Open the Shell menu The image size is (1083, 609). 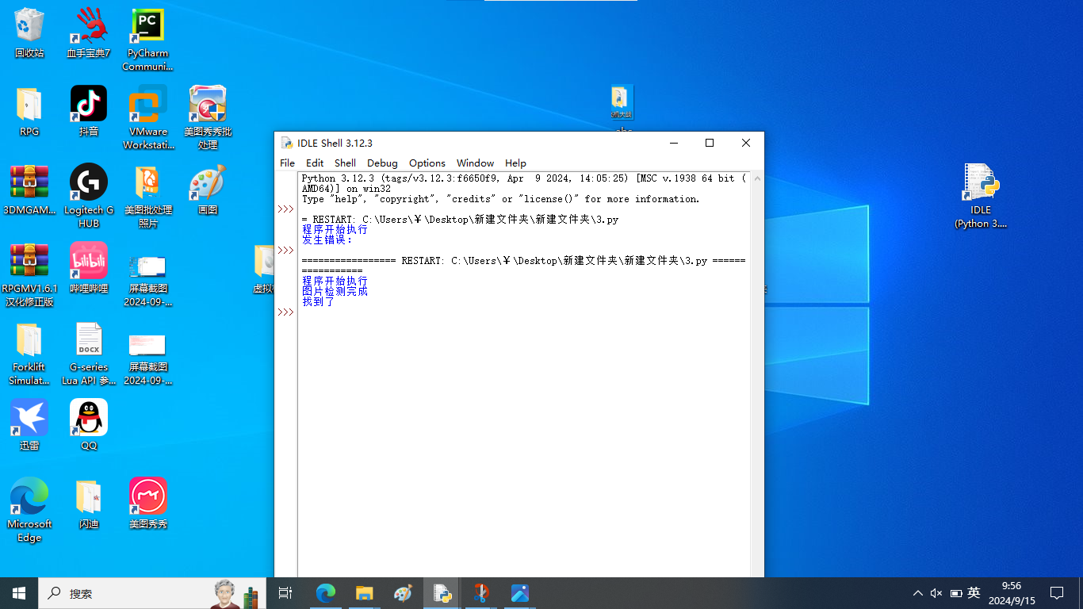tap(345, 163)
